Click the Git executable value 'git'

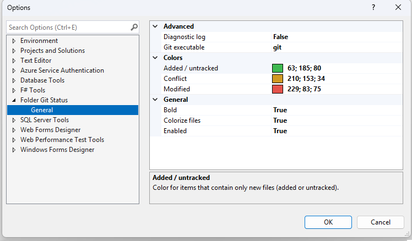(x=277, y=47)
